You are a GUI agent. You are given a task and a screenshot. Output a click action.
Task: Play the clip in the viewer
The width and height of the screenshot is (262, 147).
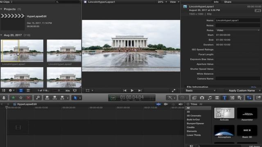click(132, 90)
